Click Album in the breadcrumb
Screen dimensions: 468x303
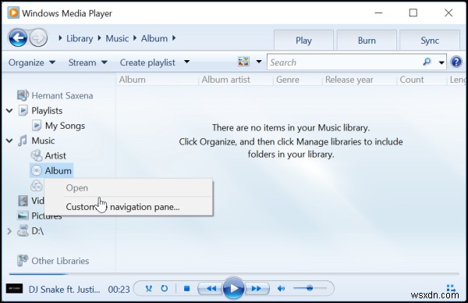click(154, 38)
